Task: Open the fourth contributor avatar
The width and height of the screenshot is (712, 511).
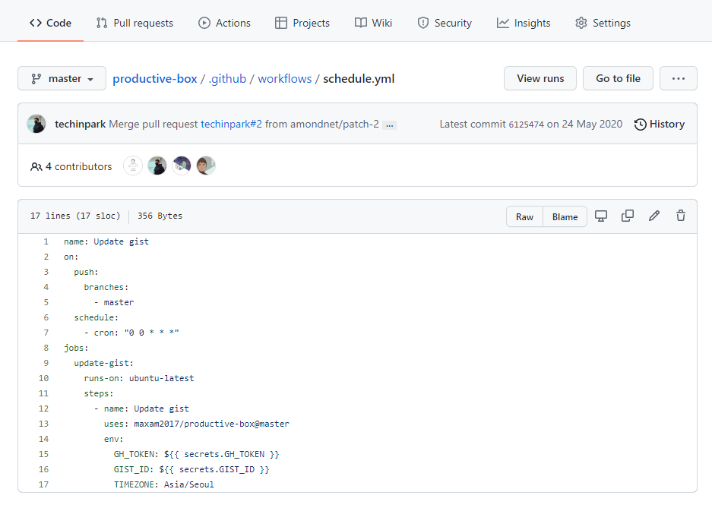Action: (x=206, y=166)
